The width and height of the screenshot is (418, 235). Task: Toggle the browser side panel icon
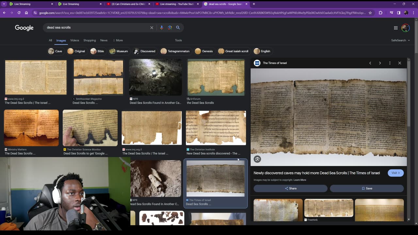tap(399, 13)
